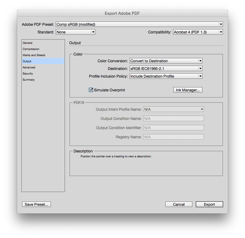The height and width of the screenshot is (238, 245).
Task: Click the description text about positioning pointer
Action: 116,156
